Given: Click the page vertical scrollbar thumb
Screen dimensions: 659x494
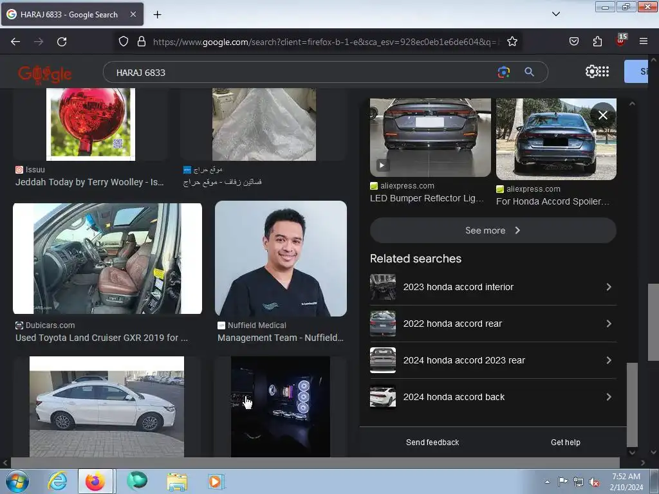Looking at the screenshot, I should click(653, 322).
